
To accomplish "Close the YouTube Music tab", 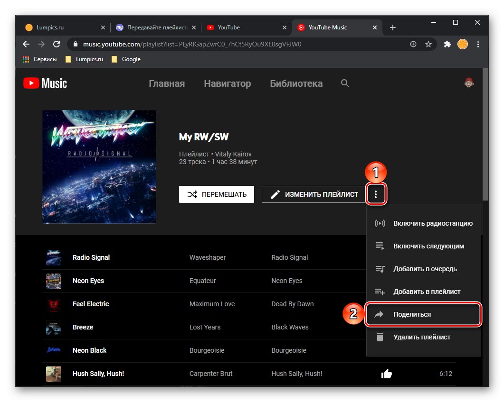I will pyautogui.click(x=375, y=27).
